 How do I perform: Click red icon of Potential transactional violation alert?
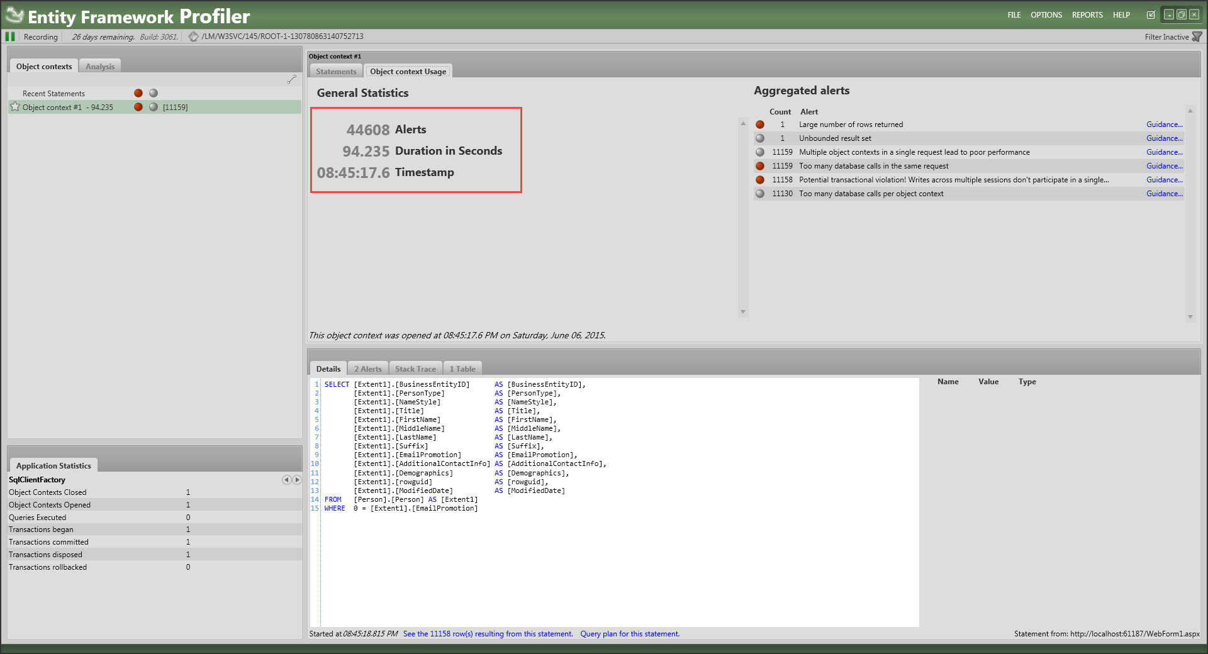[x=760, y=180]
